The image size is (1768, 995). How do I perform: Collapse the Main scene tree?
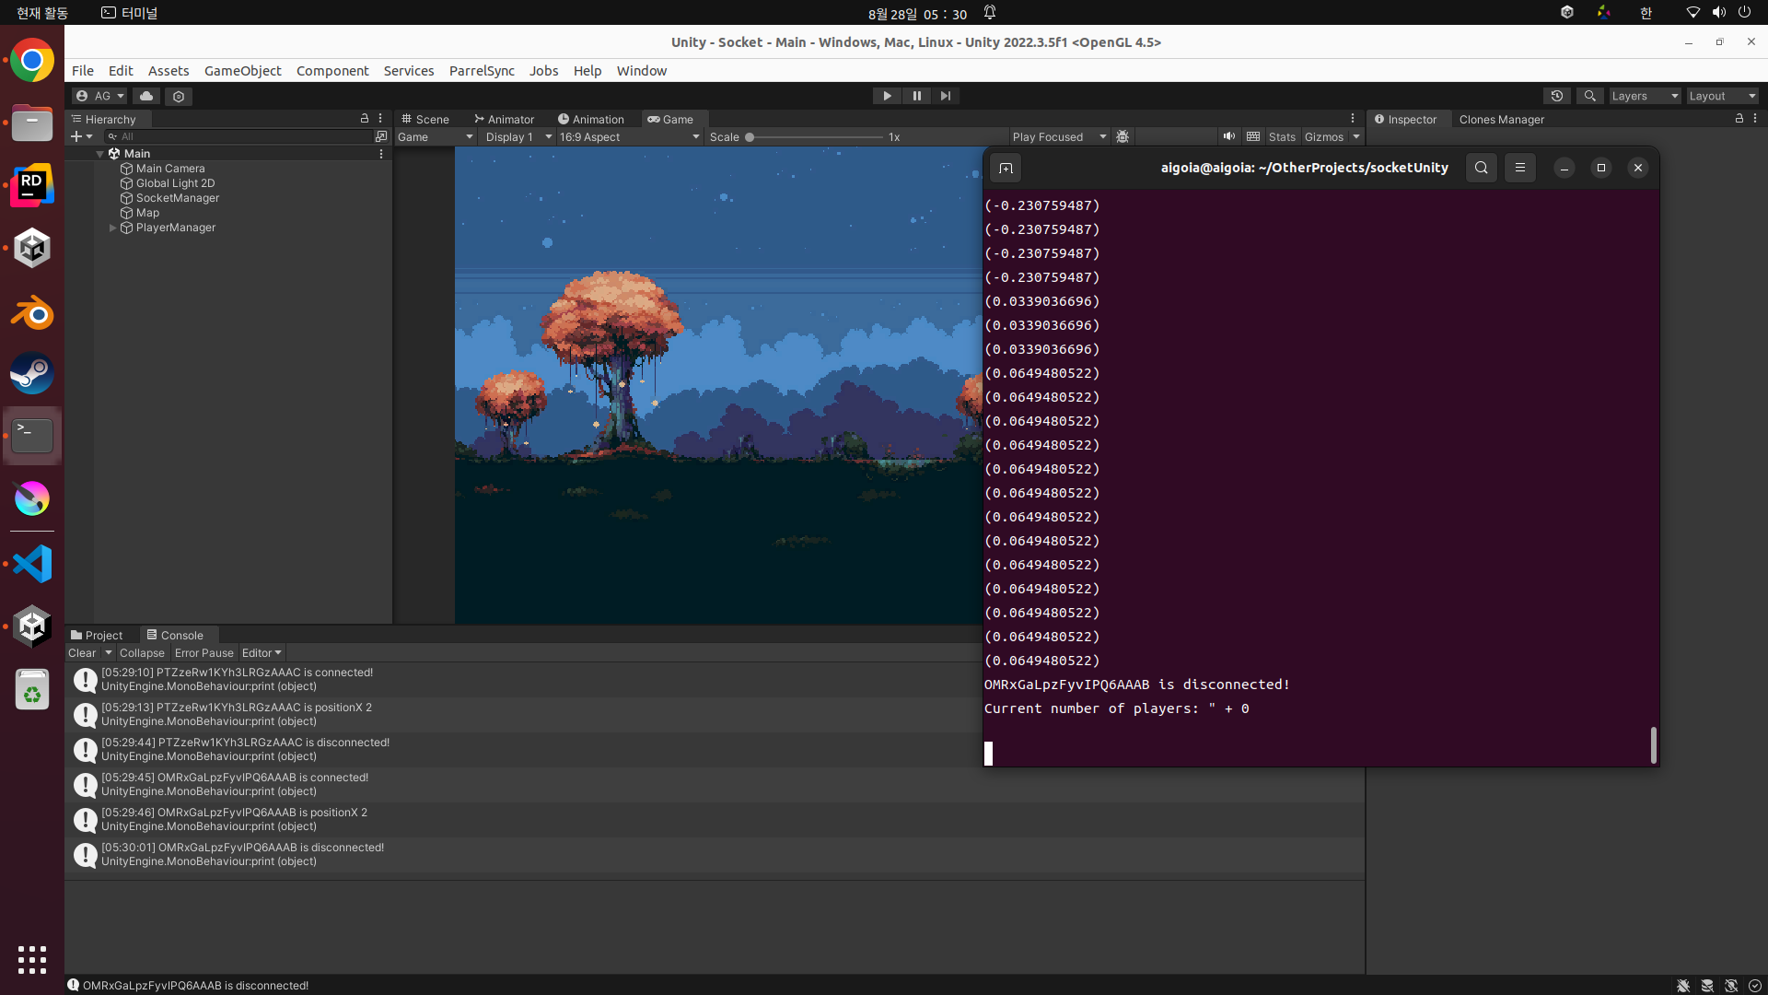tap(100, 154)
